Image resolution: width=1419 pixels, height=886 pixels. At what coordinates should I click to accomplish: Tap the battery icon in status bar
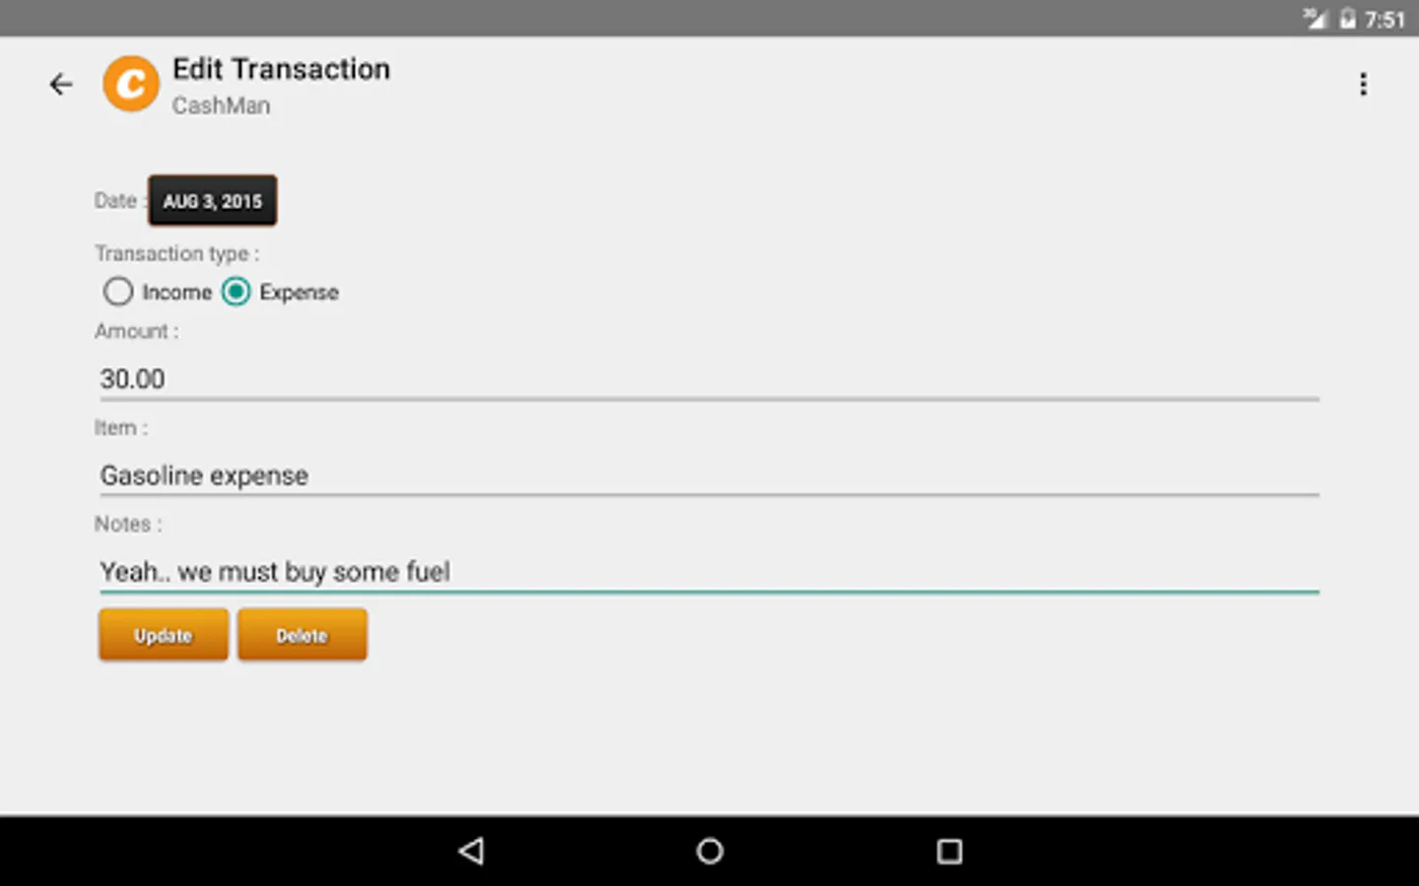point(1347,19)
